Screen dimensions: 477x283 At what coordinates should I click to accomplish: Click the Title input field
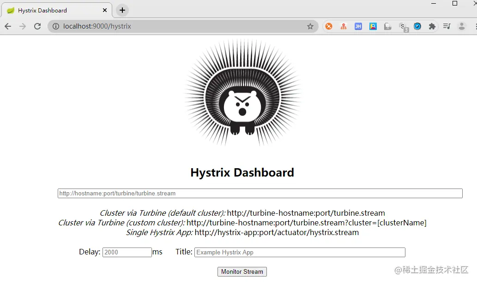300,252
